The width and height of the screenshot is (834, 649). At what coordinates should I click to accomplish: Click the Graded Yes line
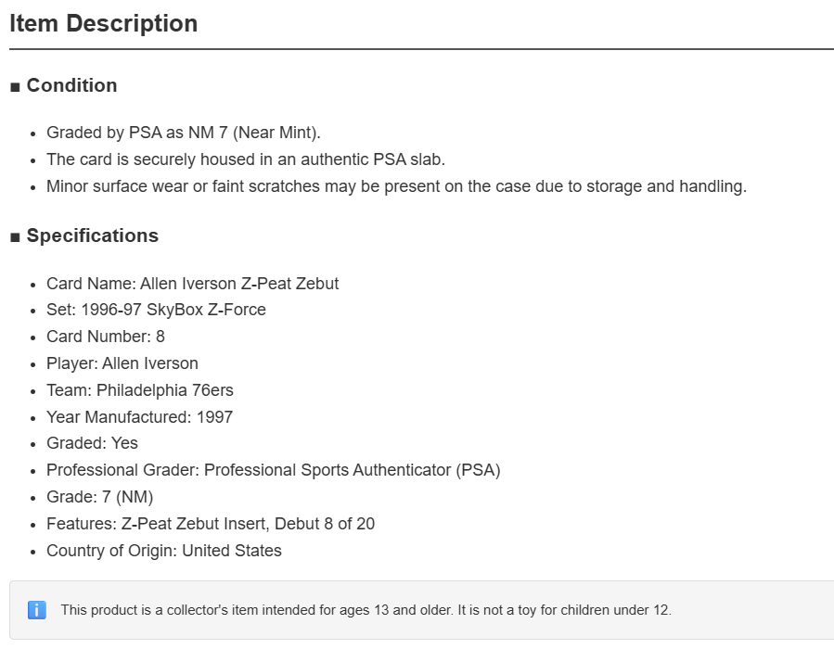pyautogui.click(x=92, y=443)
